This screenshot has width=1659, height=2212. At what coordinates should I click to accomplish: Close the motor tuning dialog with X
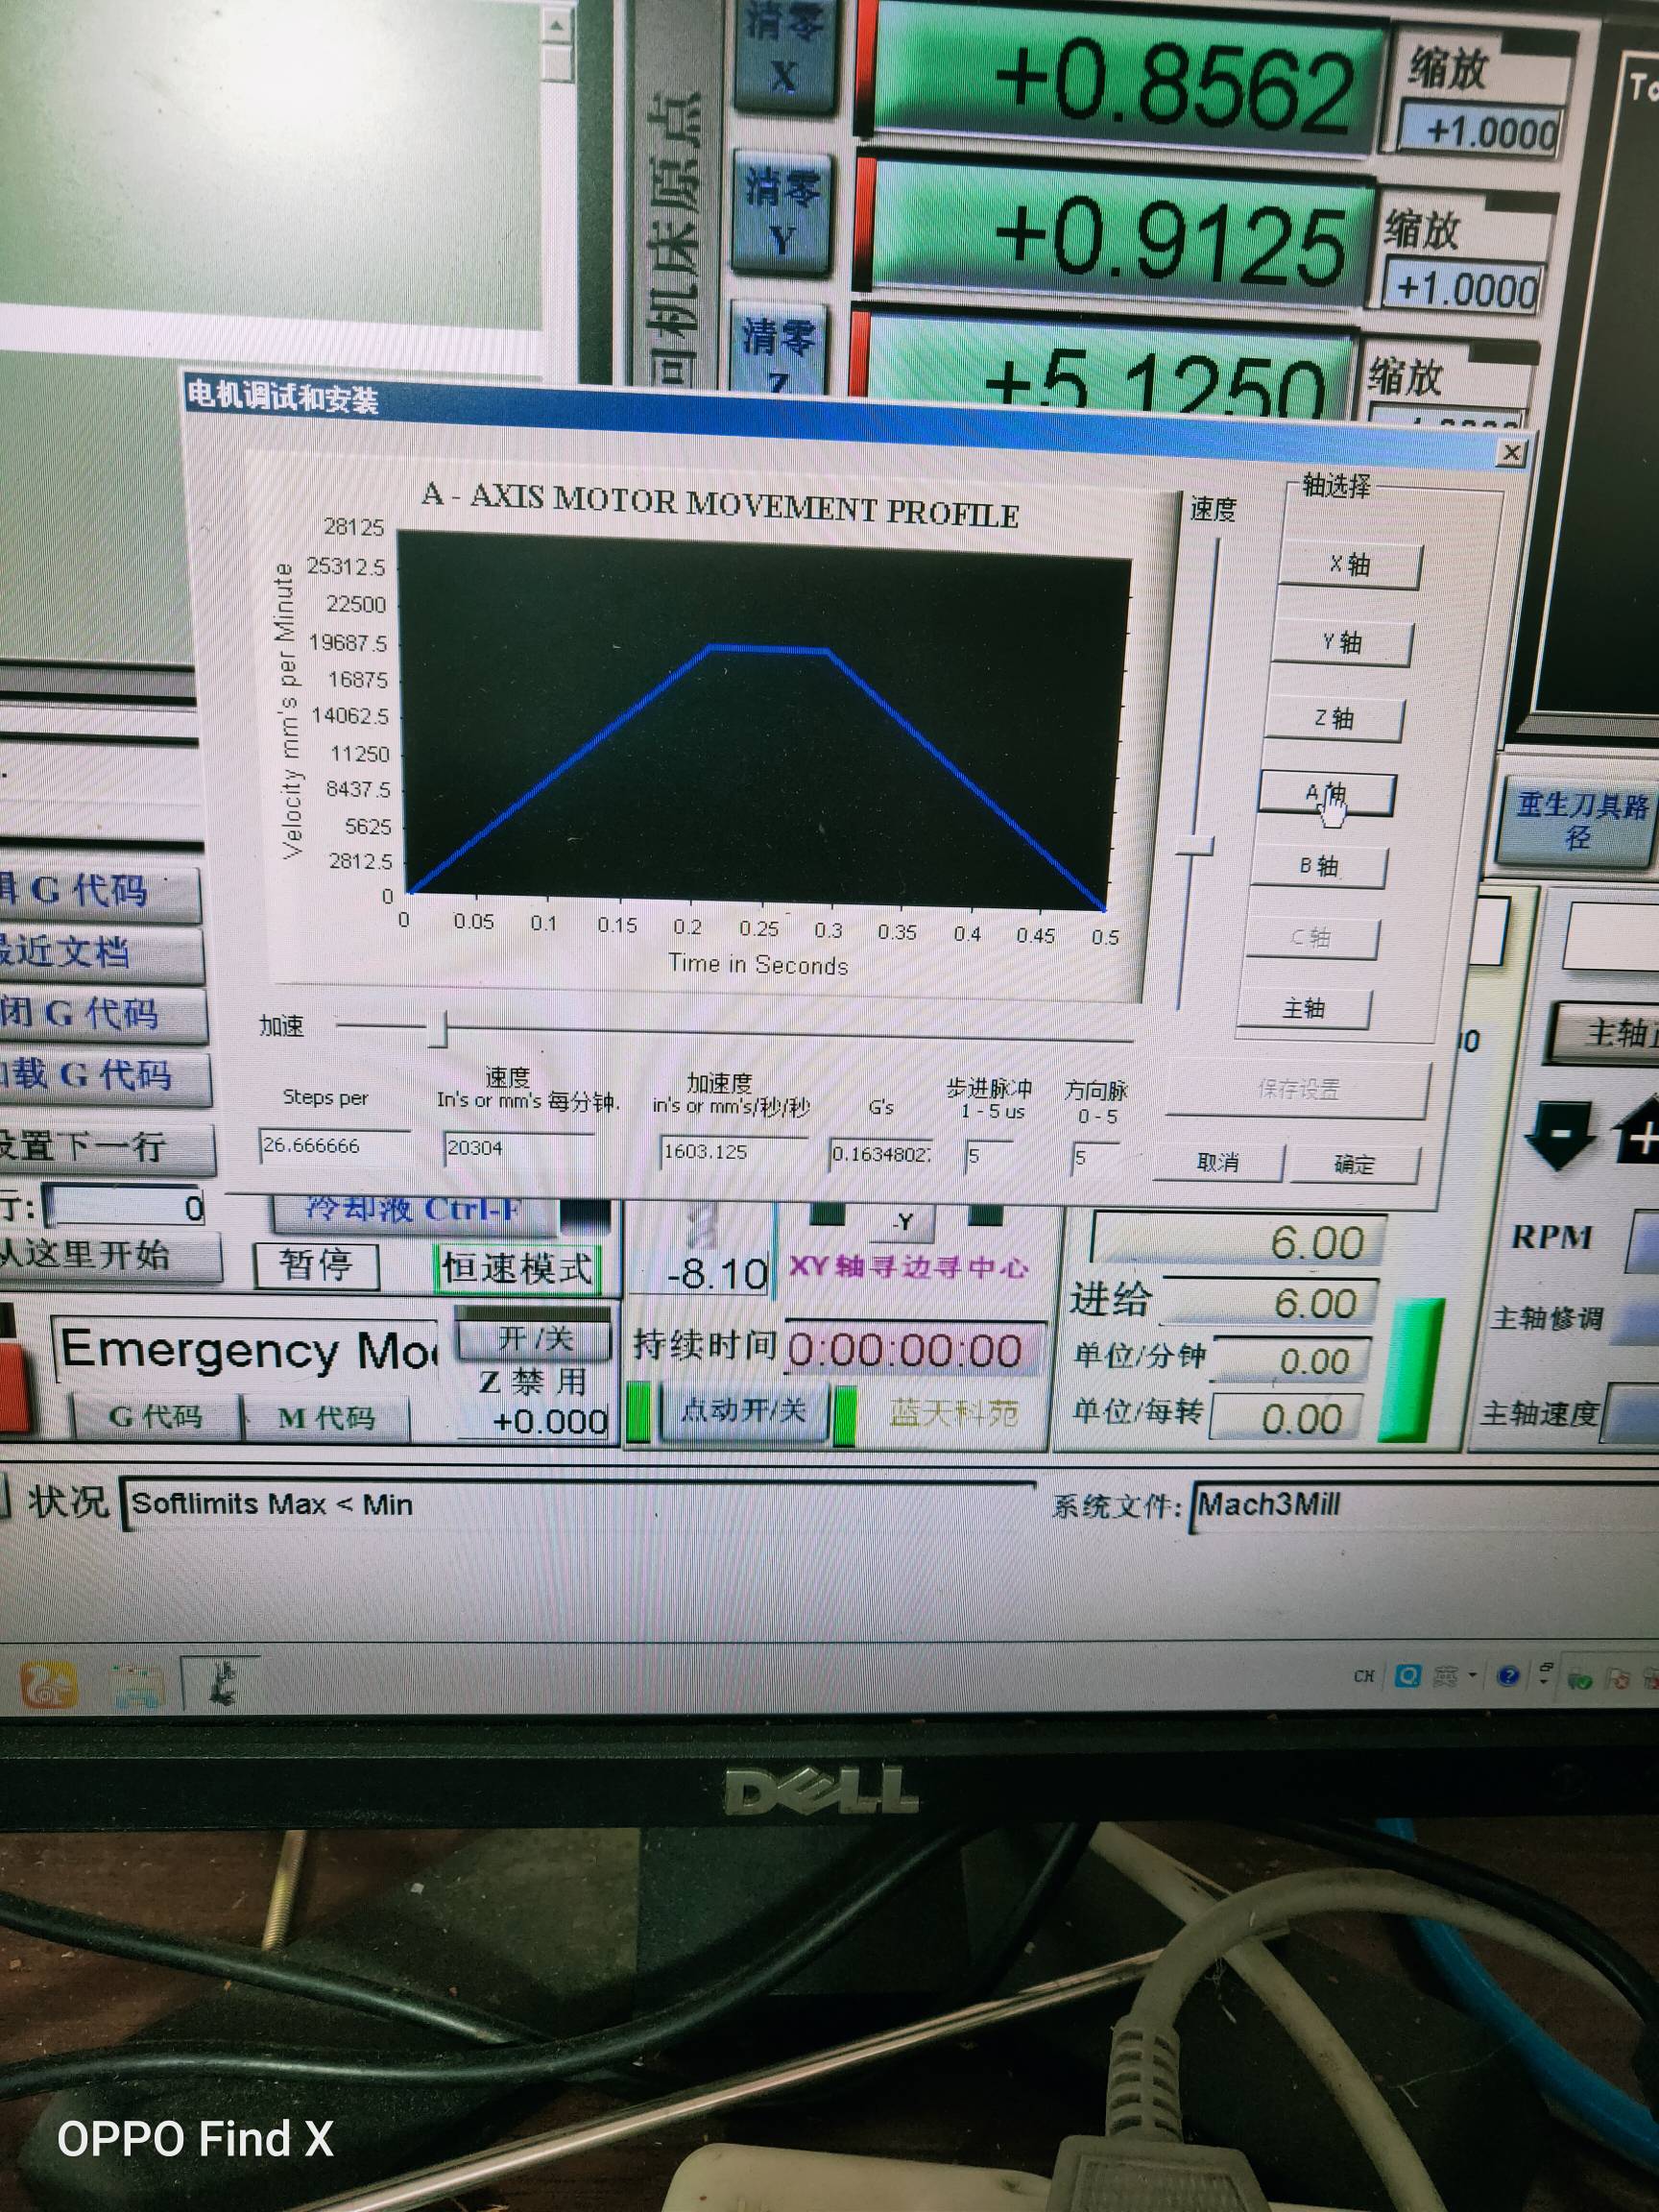[1511, 453]
